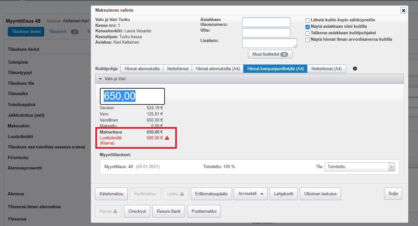Uncheck Näytä asiakkaan nimi kuitilla
The width and height of the screenshot is (418, 226).
tap(308, 27)
